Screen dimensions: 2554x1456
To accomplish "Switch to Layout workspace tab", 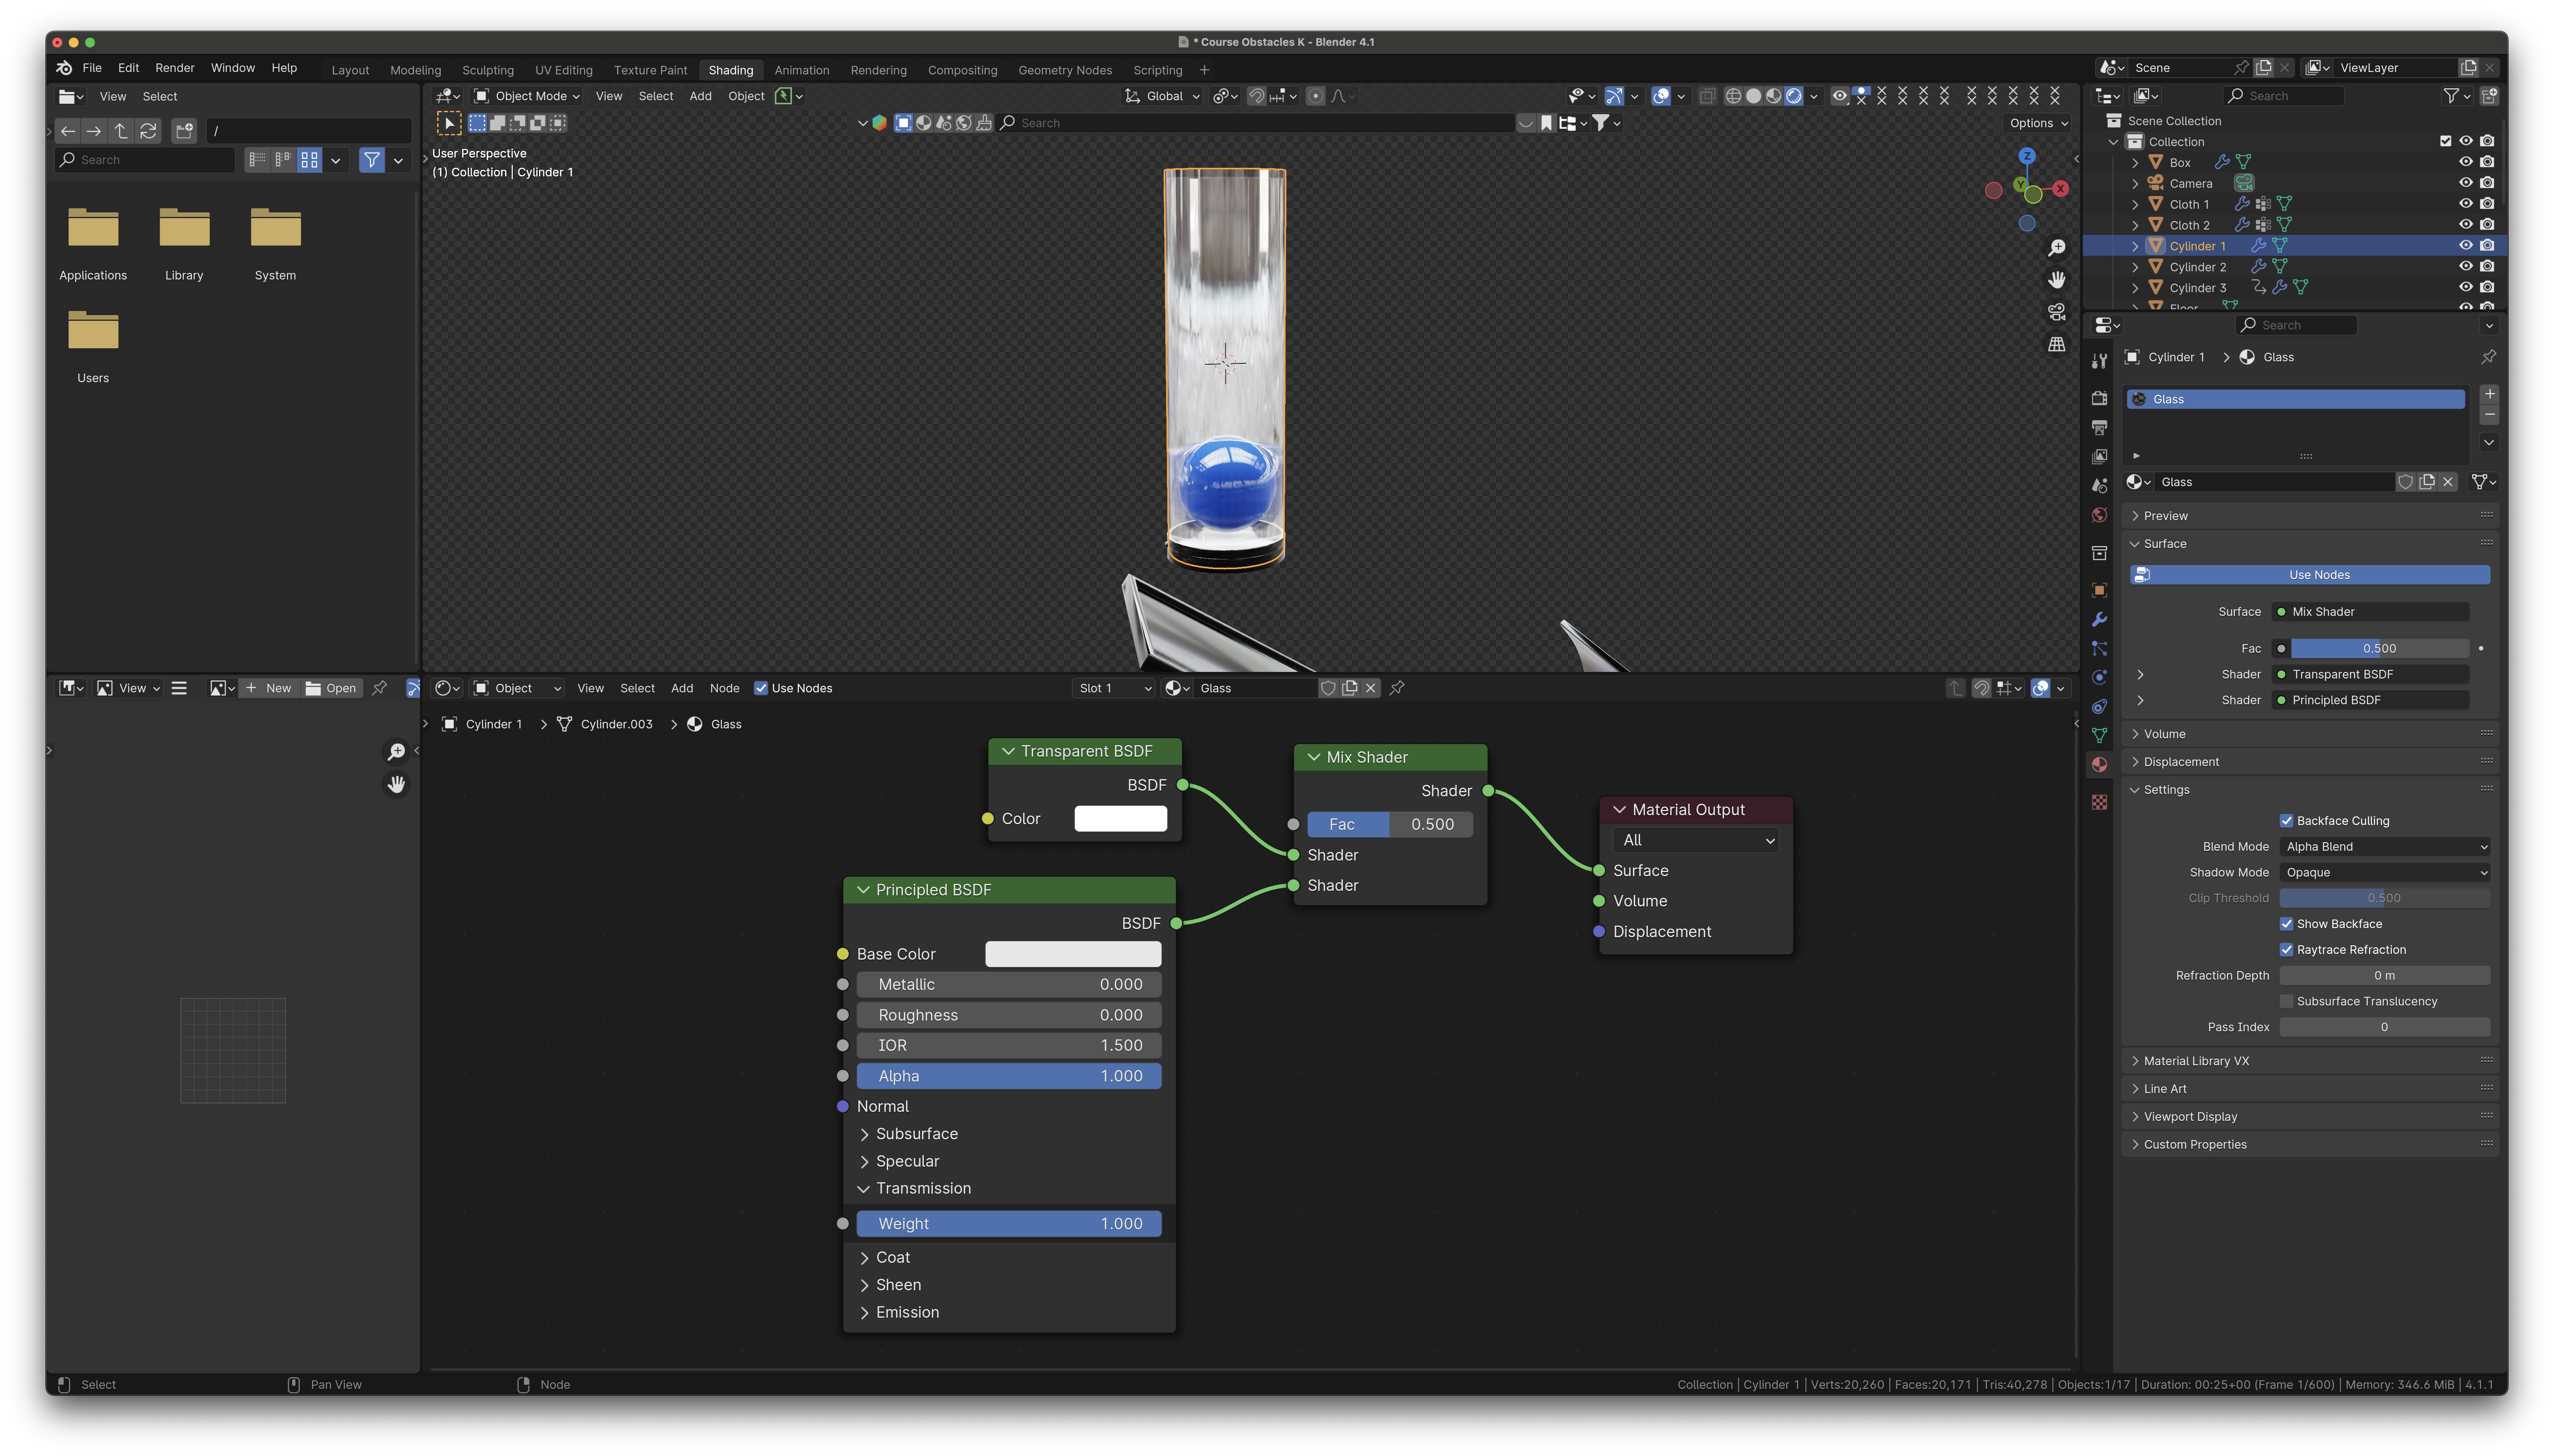I will pyautogui.click(x=350, y=70).
